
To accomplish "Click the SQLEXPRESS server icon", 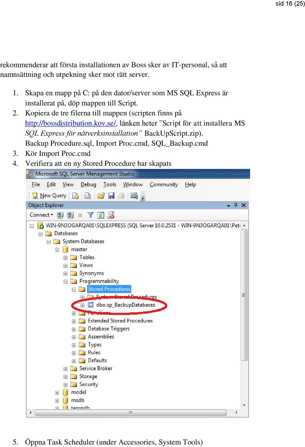I will [41, 226].
